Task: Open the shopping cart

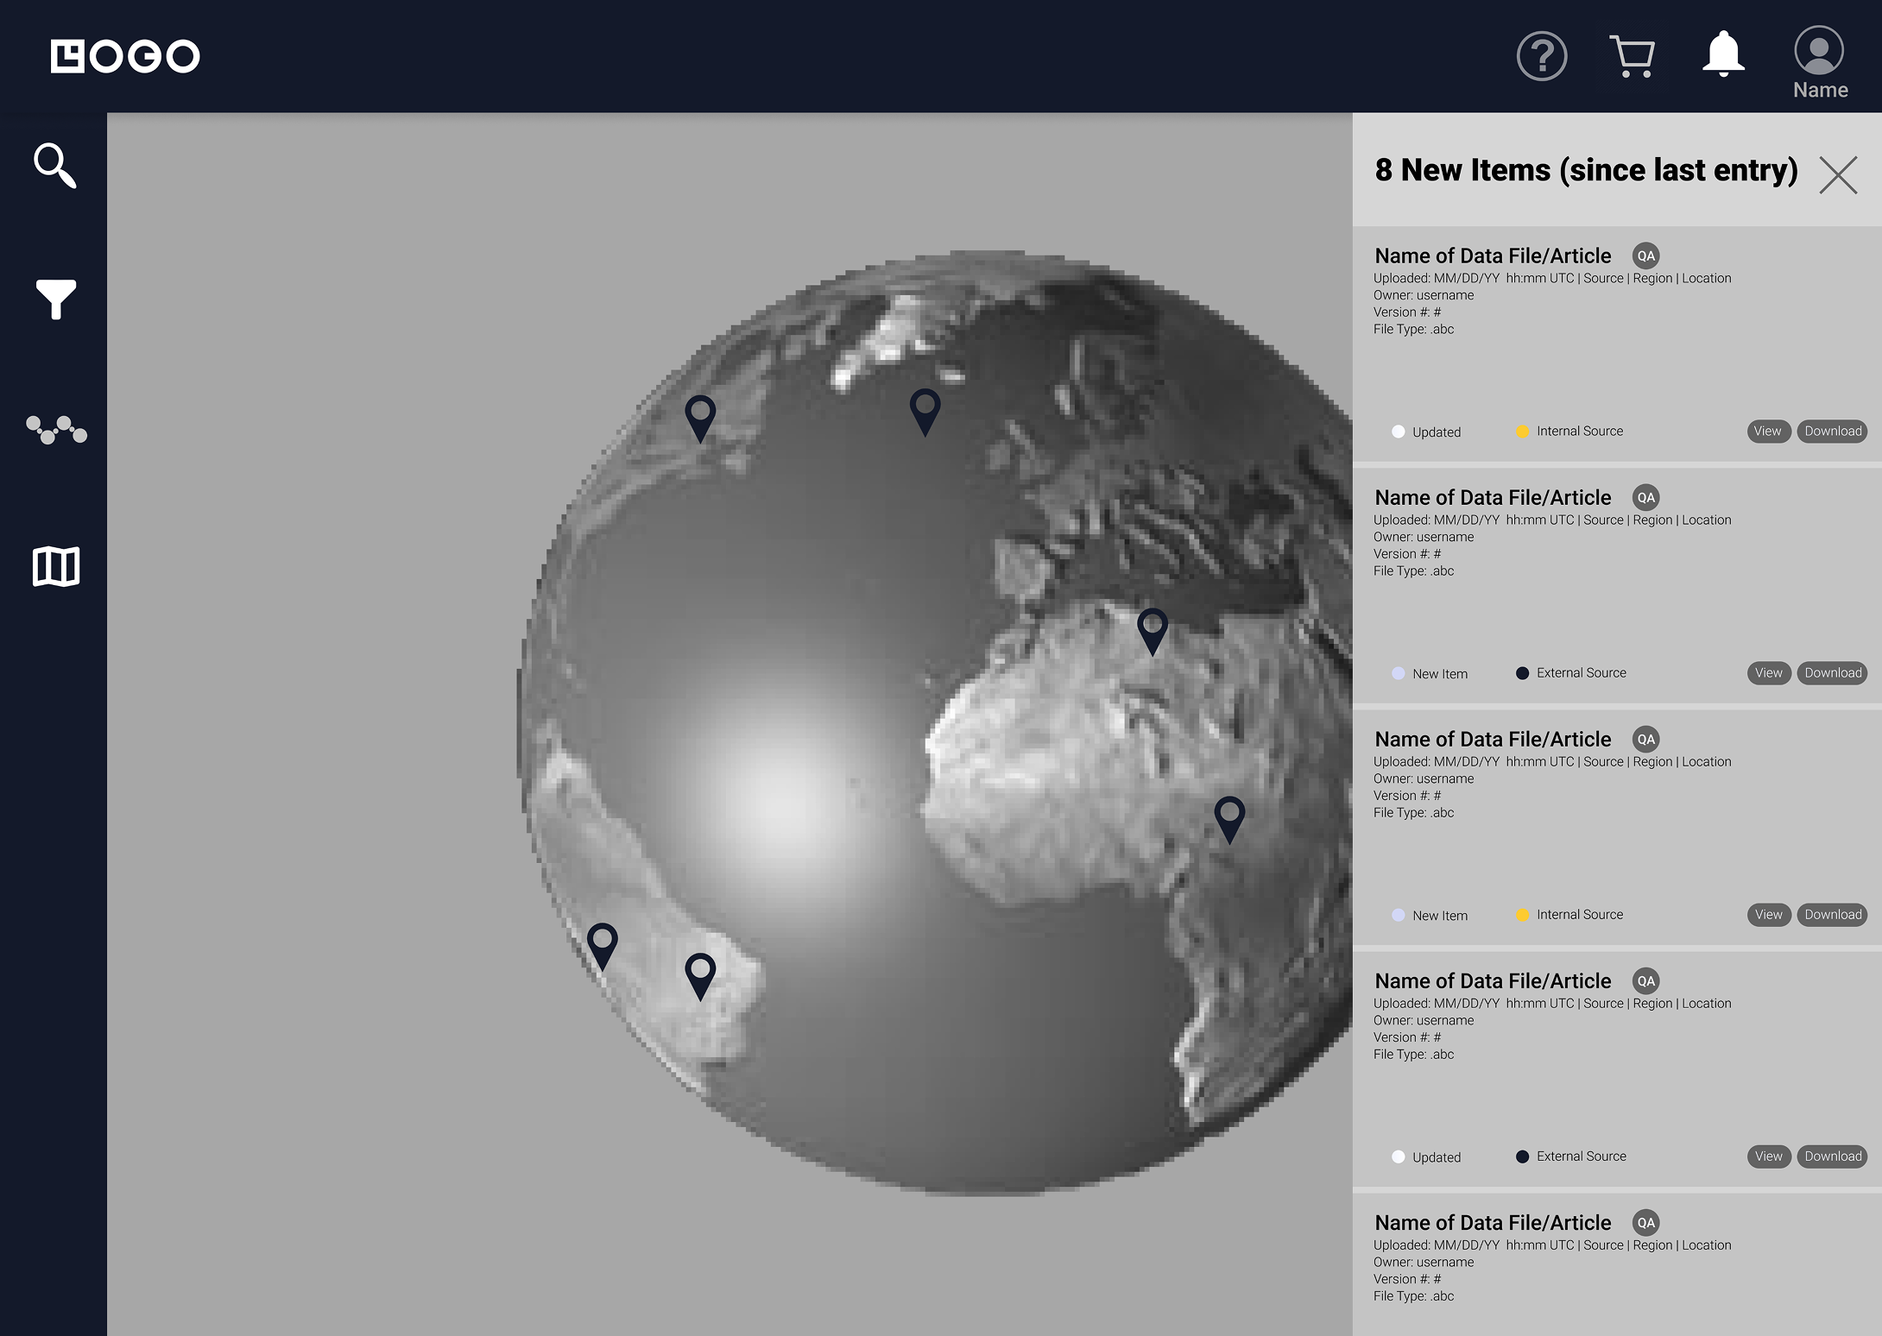Action: pos(1632,57)
